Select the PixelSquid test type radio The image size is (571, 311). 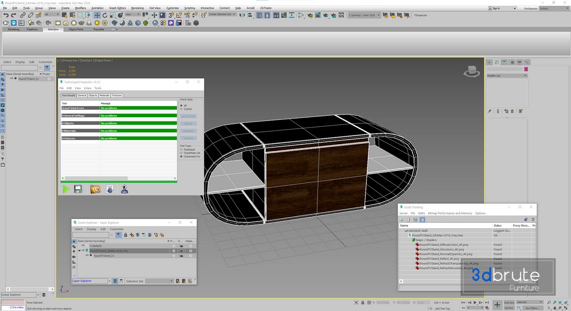coord(181,149)
